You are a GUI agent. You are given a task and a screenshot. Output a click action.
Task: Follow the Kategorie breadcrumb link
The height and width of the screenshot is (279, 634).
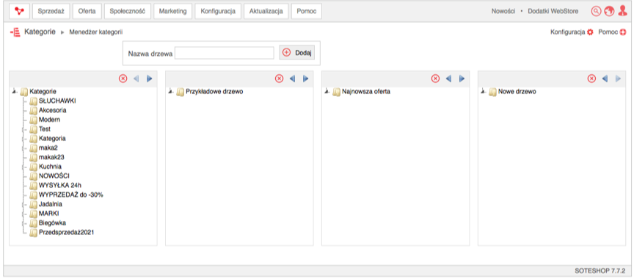[x=40, y=32]
